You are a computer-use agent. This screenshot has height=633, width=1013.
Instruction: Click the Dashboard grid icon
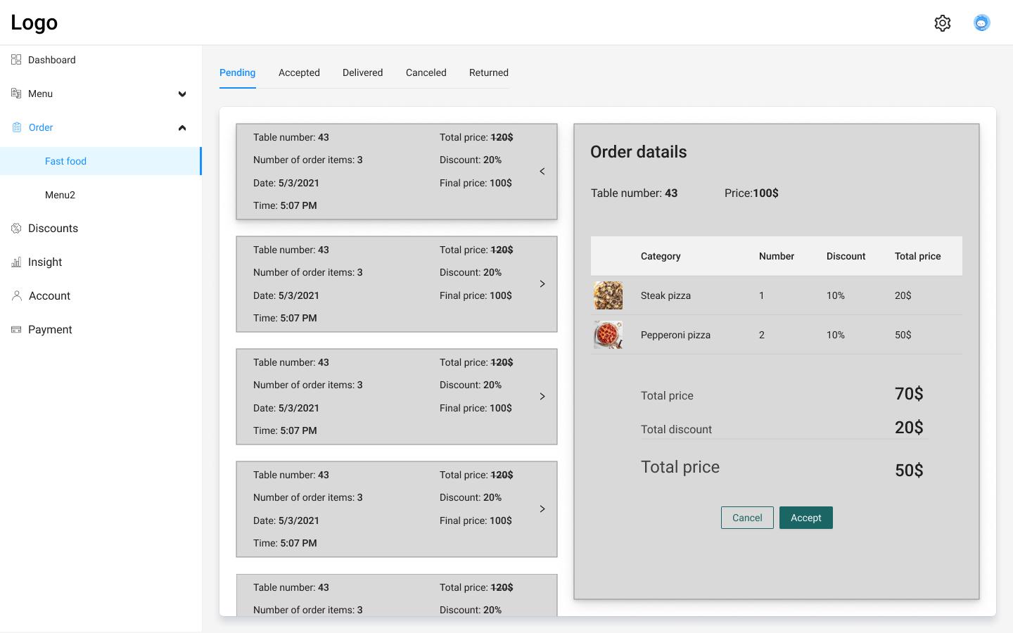pos(16,60)
